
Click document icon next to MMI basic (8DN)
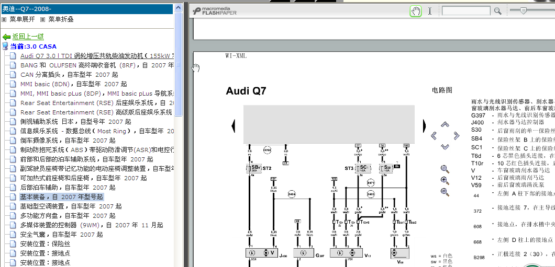[x=13, y=84]
